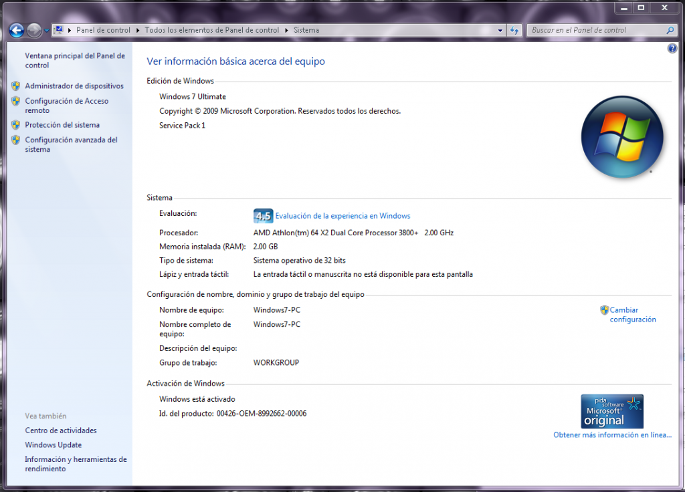The height and width of the screenshot is (492, 685).
Task: Click the 4,5 experience score badge
Action: [x=263, y=216]
